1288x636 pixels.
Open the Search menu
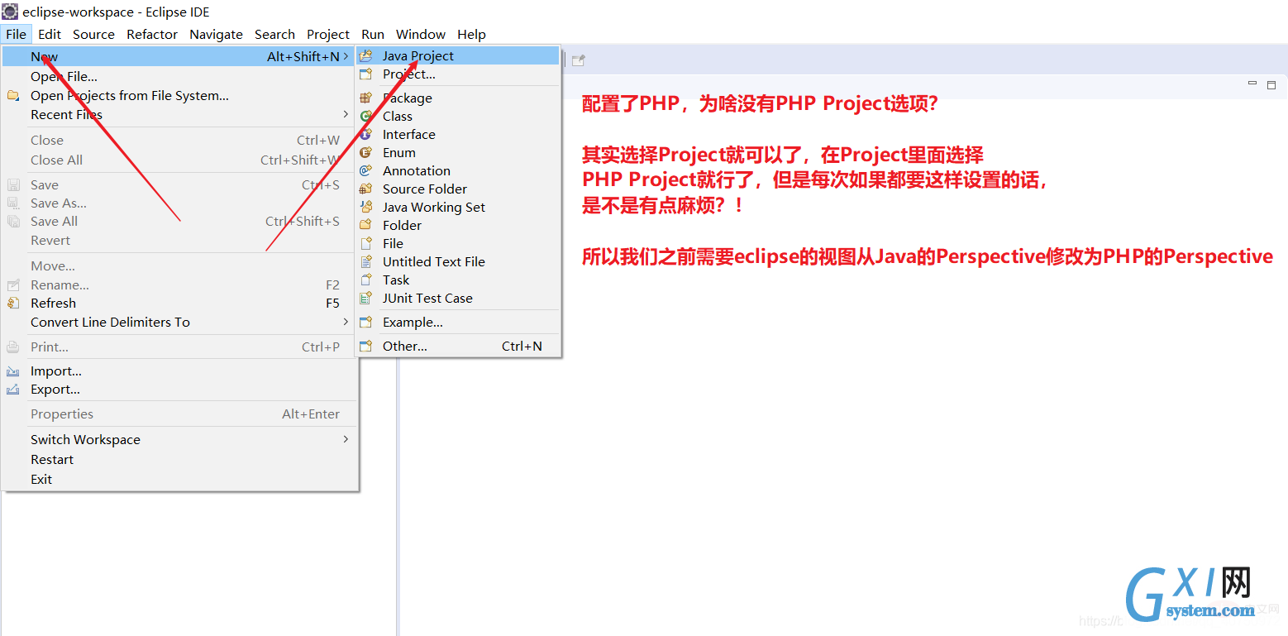pos(274,34)
